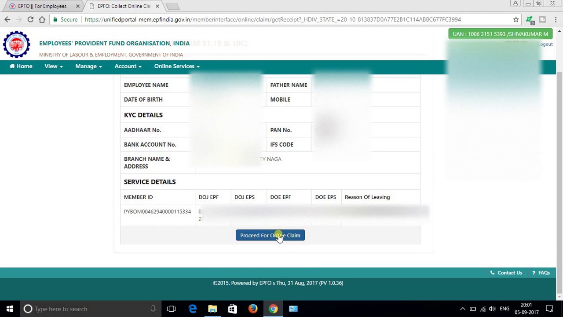Image resolution: width=563 pixels, height=317 pixels.
Task: Click the EPFO emblem logo
Action: tap(17, 44)
